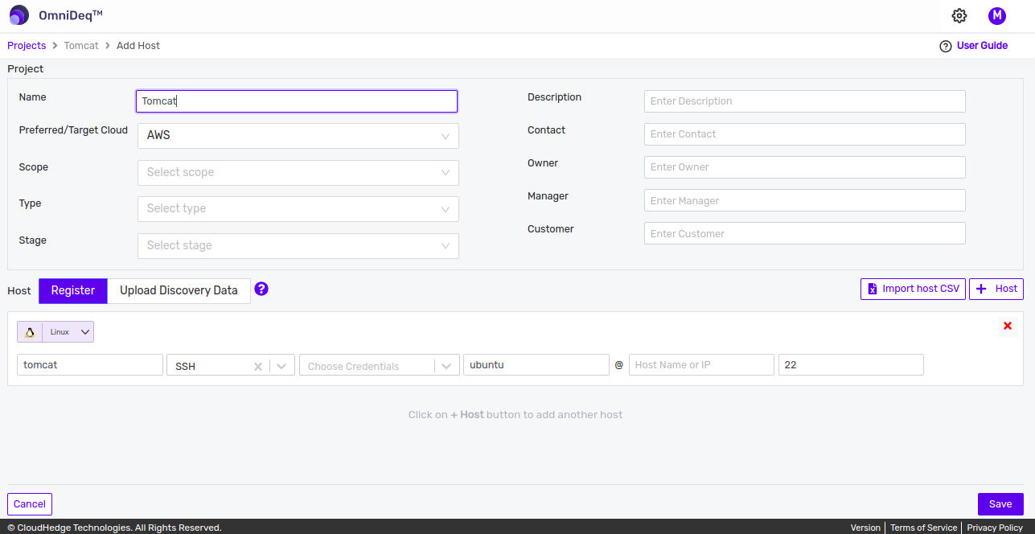The image size is (1035, 534).
Task: Open the User Guide link
Action: click(982, 46)
